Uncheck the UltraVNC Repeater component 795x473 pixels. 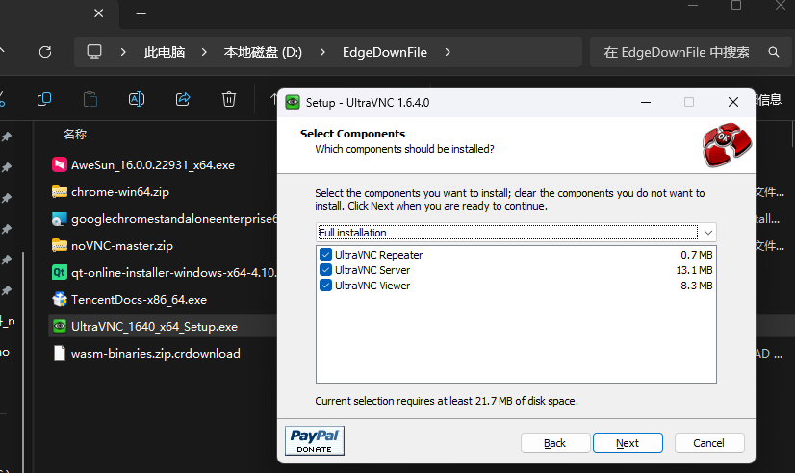tap(325, 254)
